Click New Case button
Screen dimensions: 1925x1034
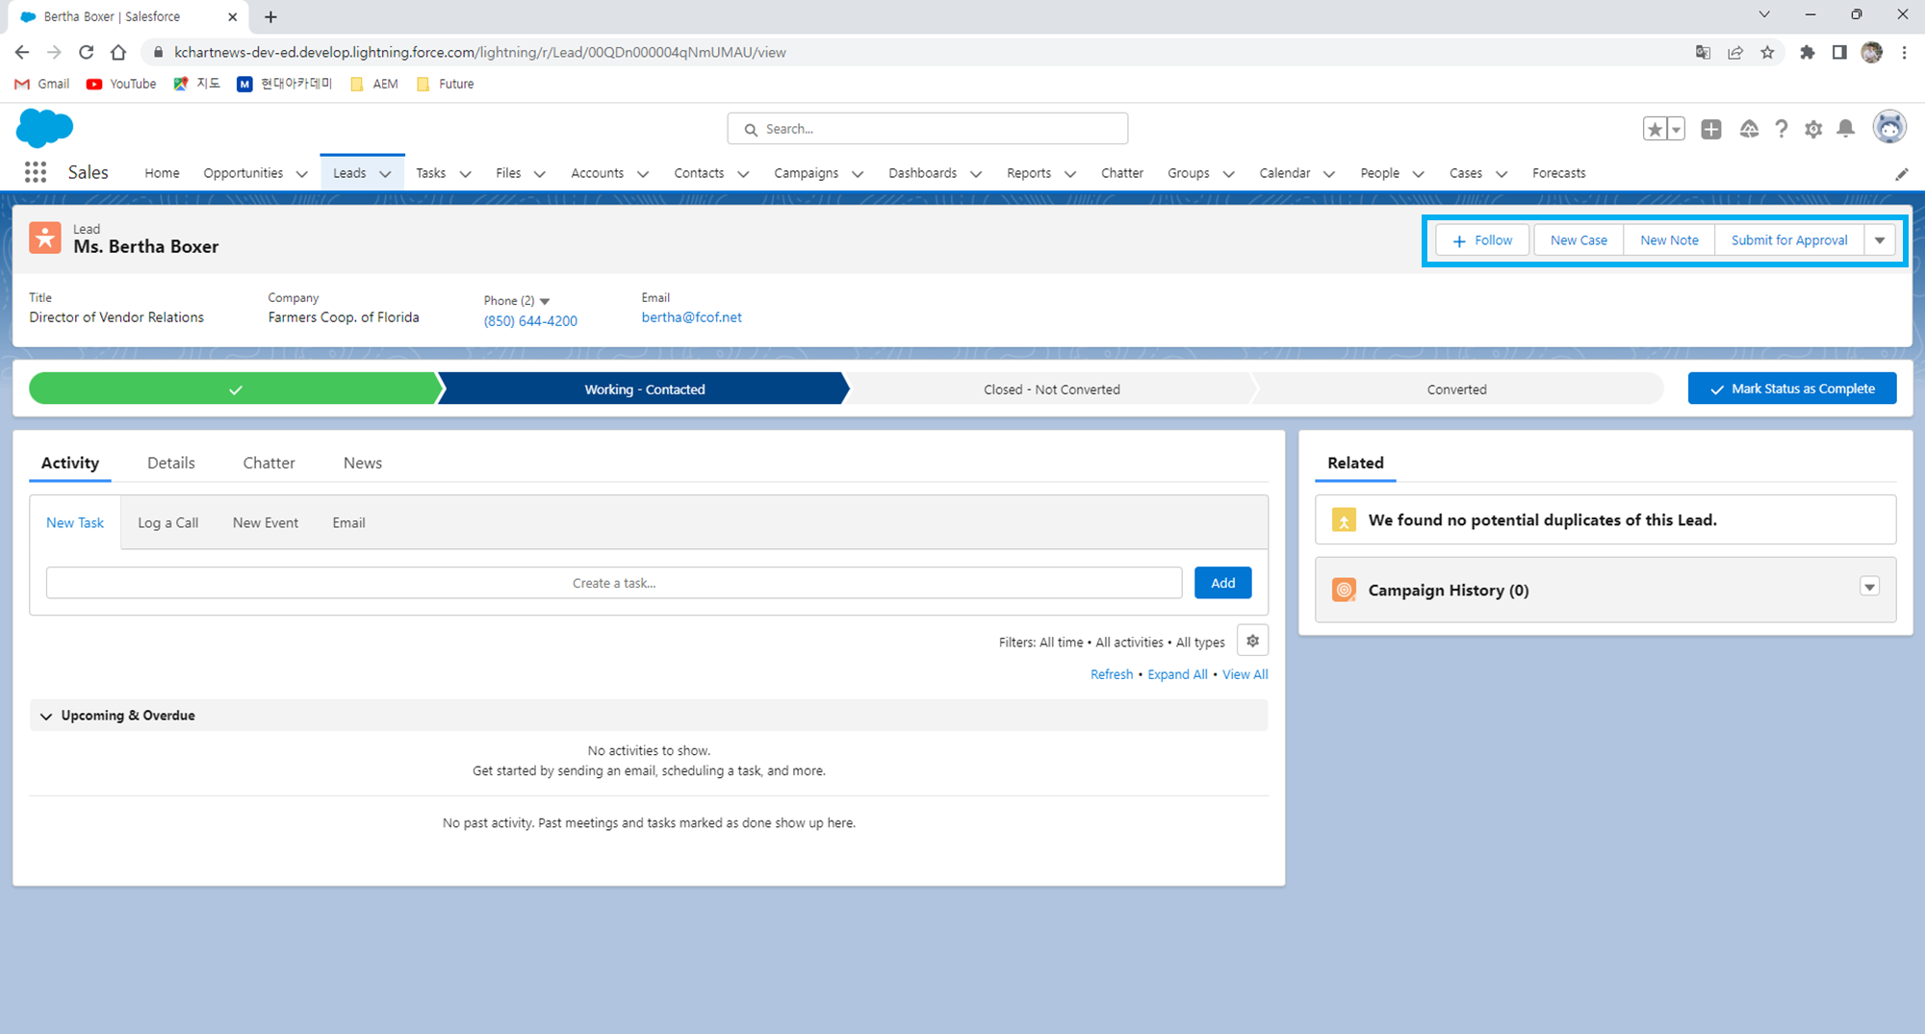pos(1578,240)
